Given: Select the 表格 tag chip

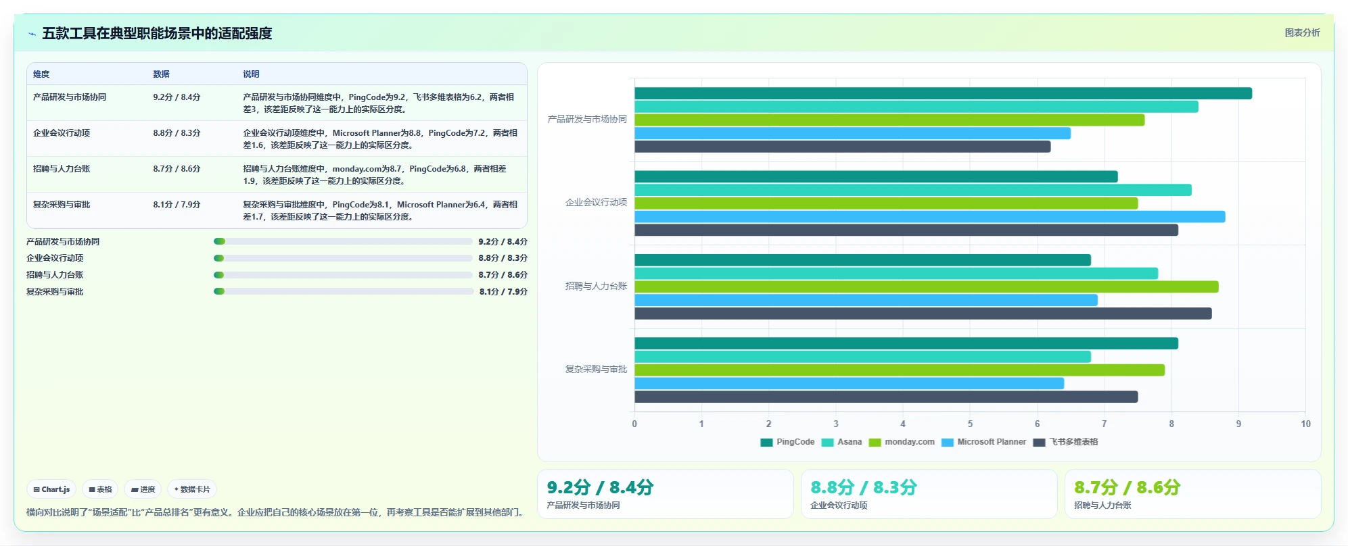Looking at the screenshot, I should click(100, 489).
